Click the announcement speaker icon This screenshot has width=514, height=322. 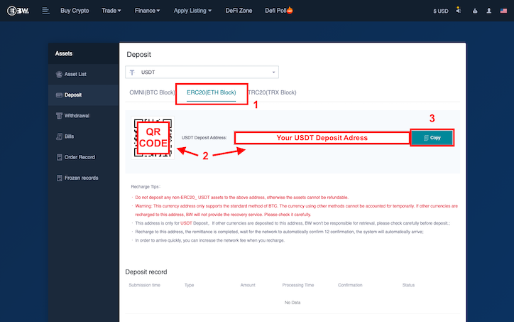point(459,11)
